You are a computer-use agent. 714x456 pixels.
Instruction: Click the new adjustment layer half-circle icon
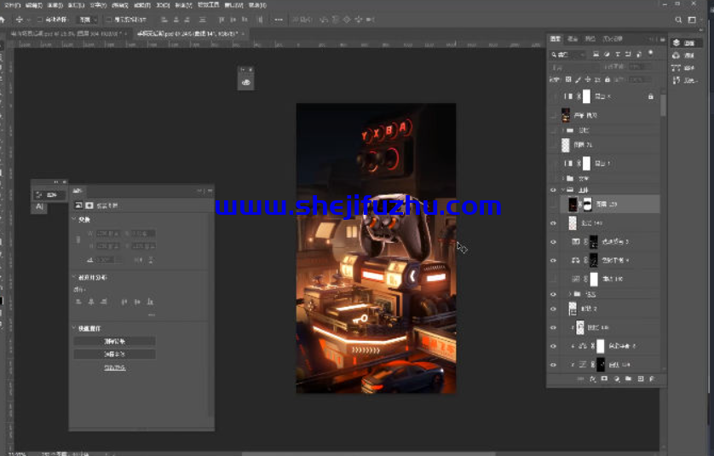[x=617, y=378]
